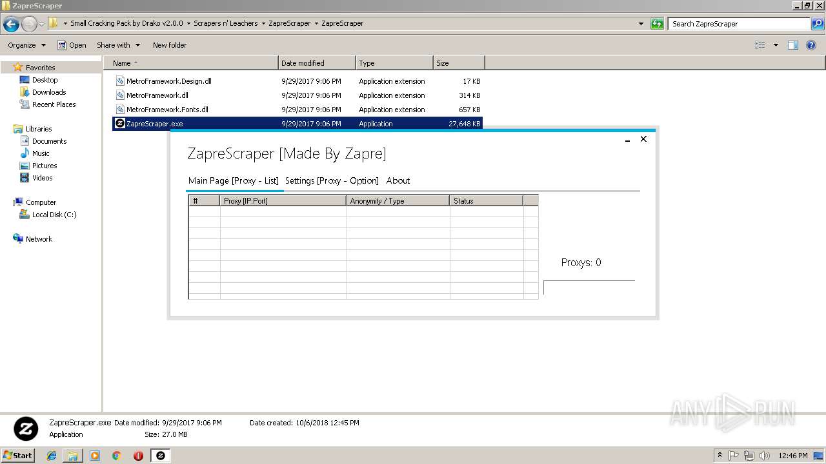
Task: Close the ZapreScraper app window
Action: coord(643,139)
